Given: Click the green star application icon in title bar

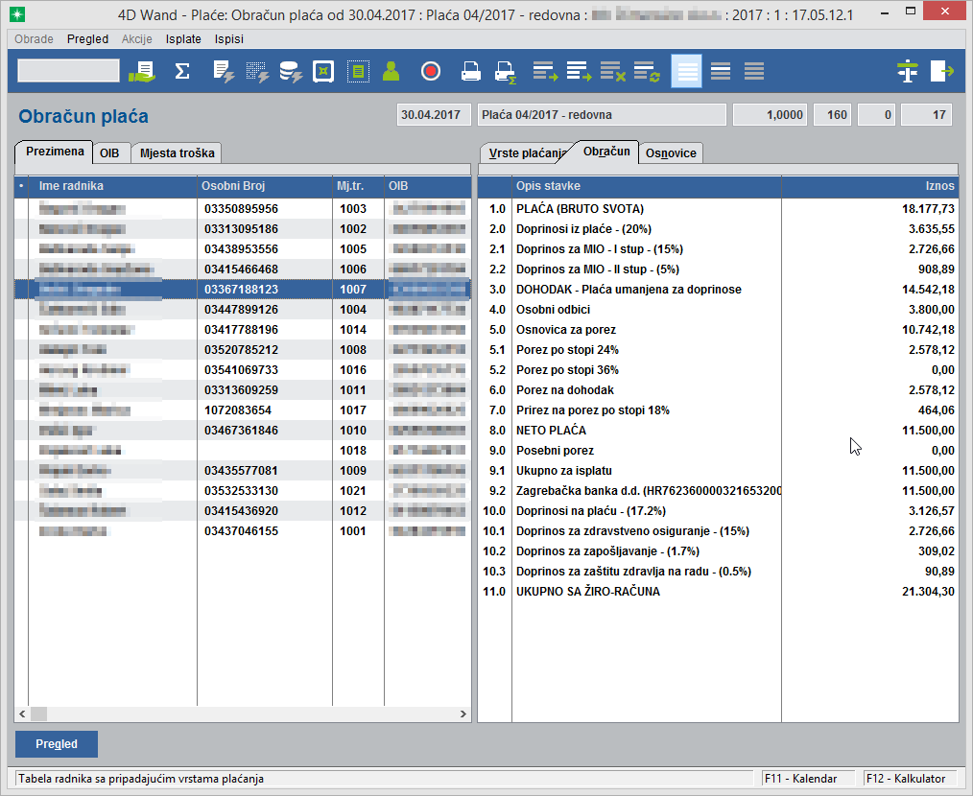Looking at the screenshot, I should (17, 13).
